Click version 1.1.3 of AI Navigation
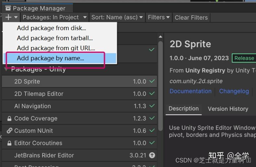 pos(140,106)
